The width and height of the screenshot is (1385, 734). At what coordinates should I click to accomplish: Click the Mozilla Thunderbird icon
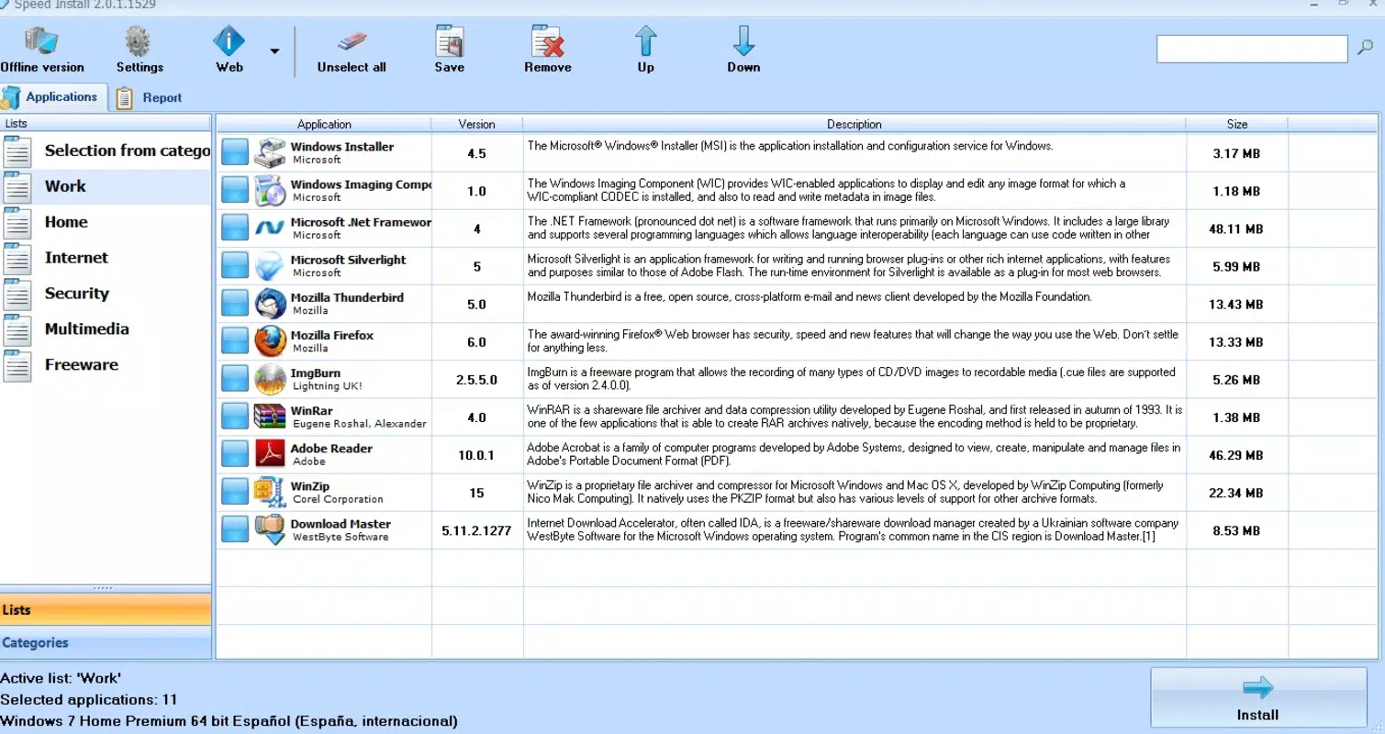tap(270, 303)
